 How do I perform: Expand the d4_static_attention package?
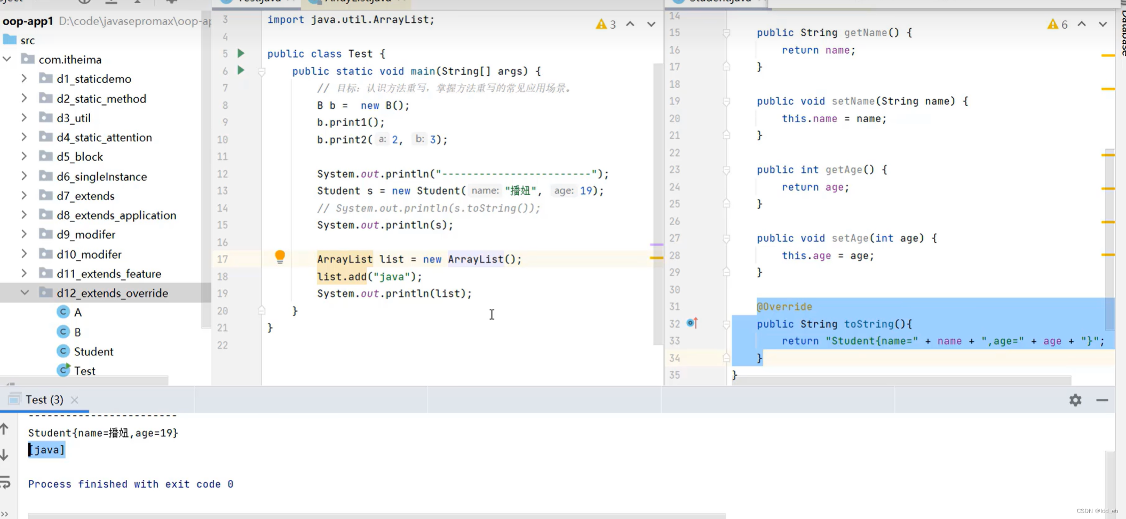24,137
